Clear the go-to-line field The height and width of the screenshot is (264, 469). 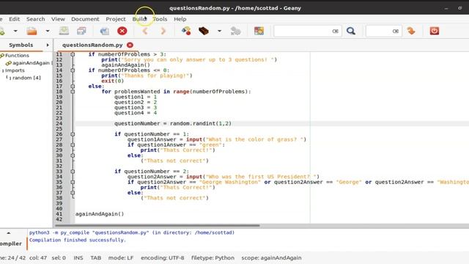[396, 31]
